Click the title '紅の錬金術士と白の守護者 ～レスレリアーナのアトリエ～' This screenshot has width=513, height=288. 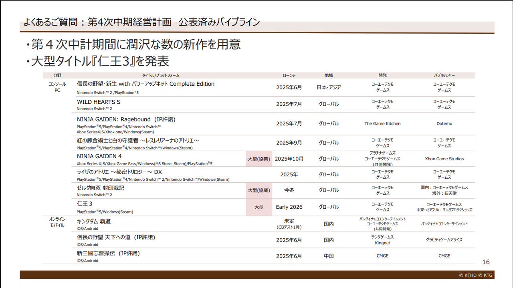[138, 140]
